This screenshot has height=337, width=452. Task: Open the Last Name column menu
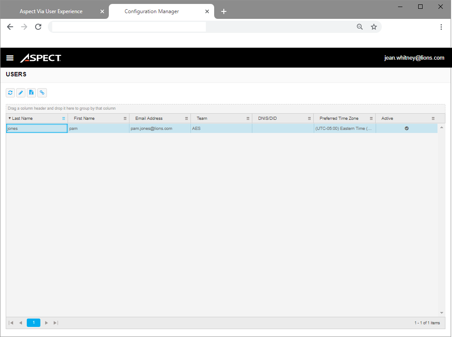tap(63, 118)
